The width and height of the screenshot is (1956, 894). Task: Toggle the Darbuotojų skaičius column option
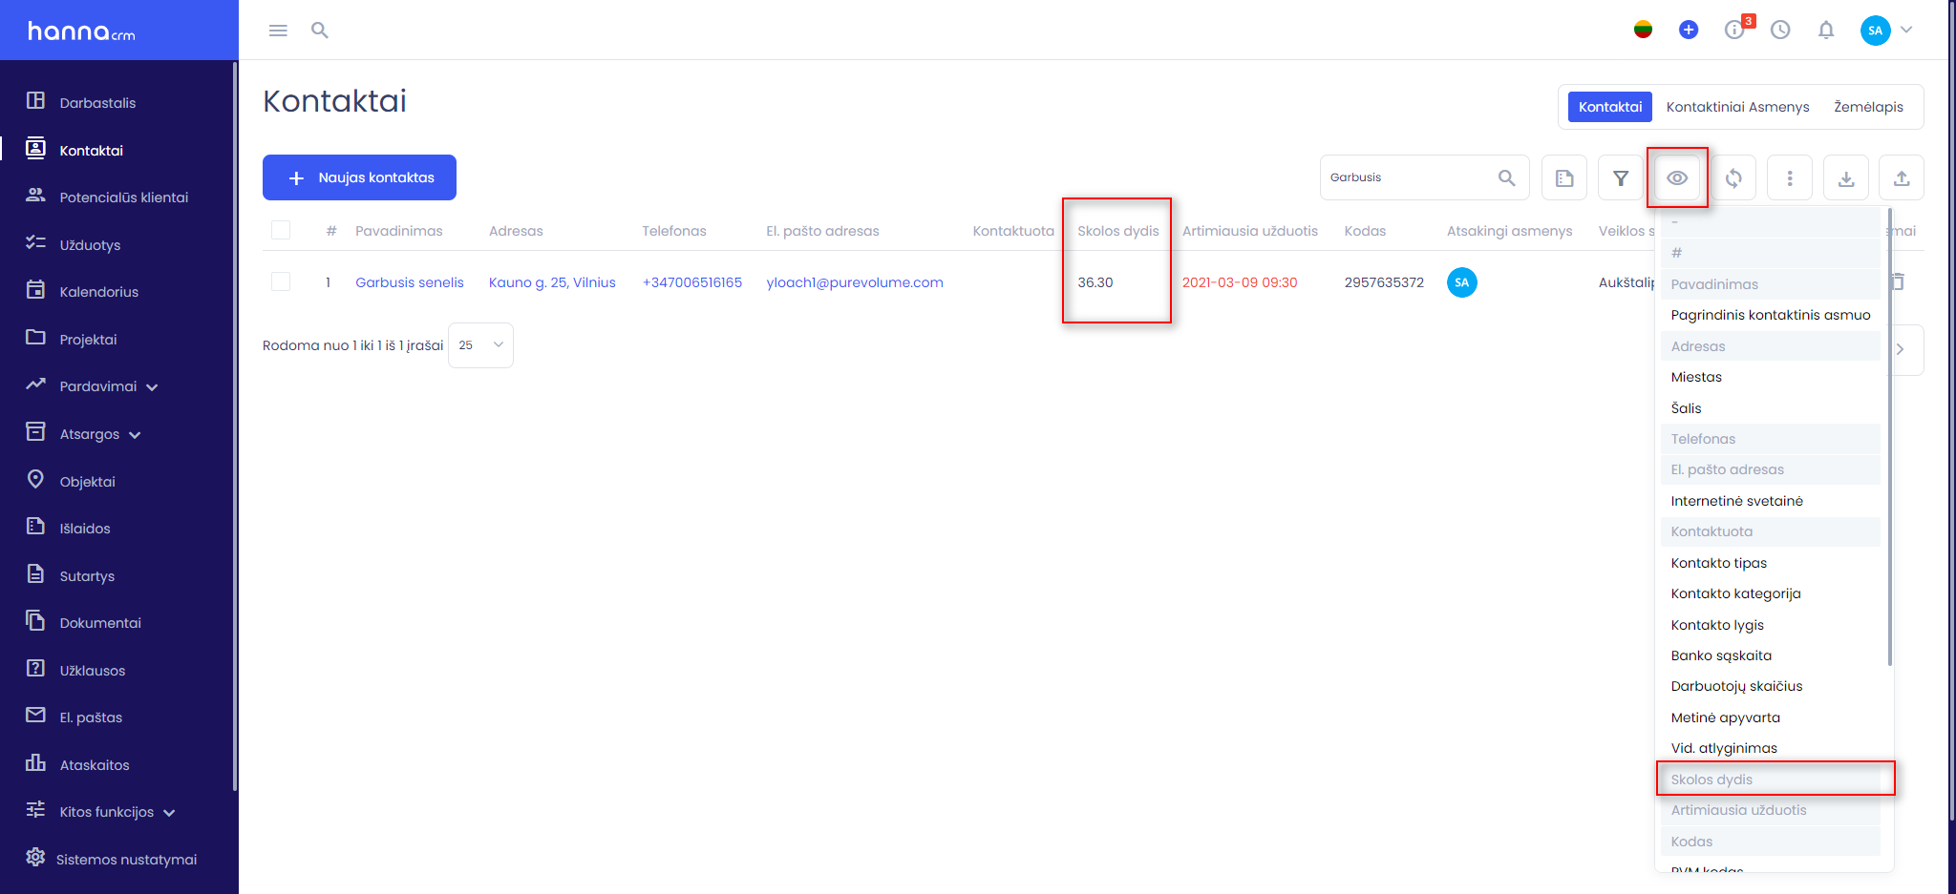click(1771, 686)
